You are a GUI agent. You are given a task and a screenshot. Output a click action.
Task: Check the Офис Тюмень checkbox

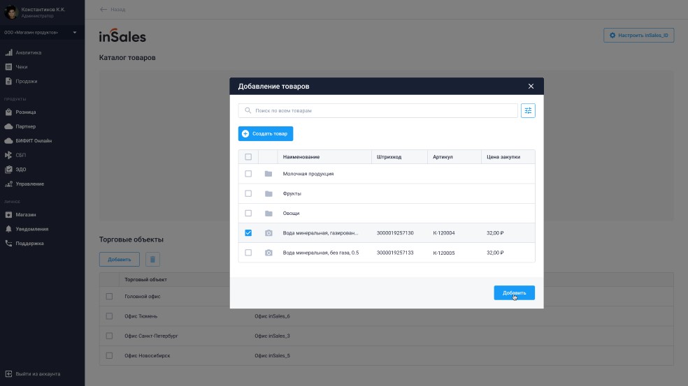[x=109, y=316]
